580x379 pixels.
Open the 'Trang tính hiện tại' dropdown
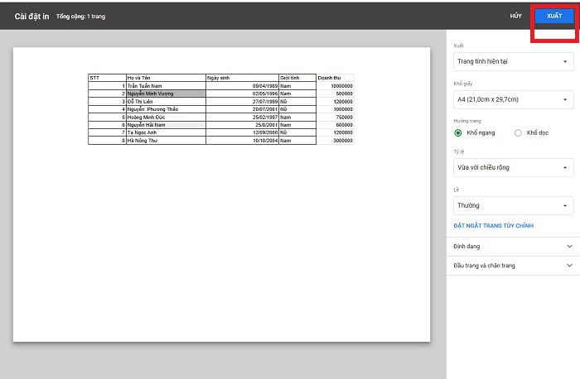[x=514, y=61]
